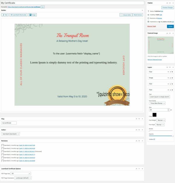Choose a Font Weight option

point(161,120)
